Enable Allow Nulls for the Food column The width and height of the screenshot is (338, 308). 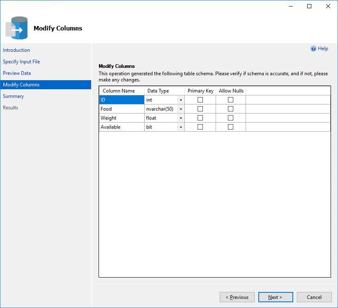[x=230, y=109]
